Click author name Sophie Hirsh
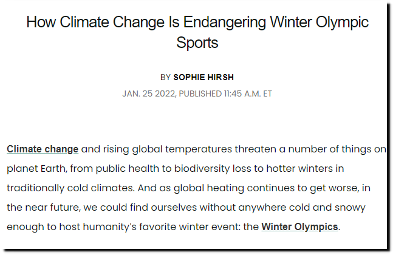 coord(203,77)
